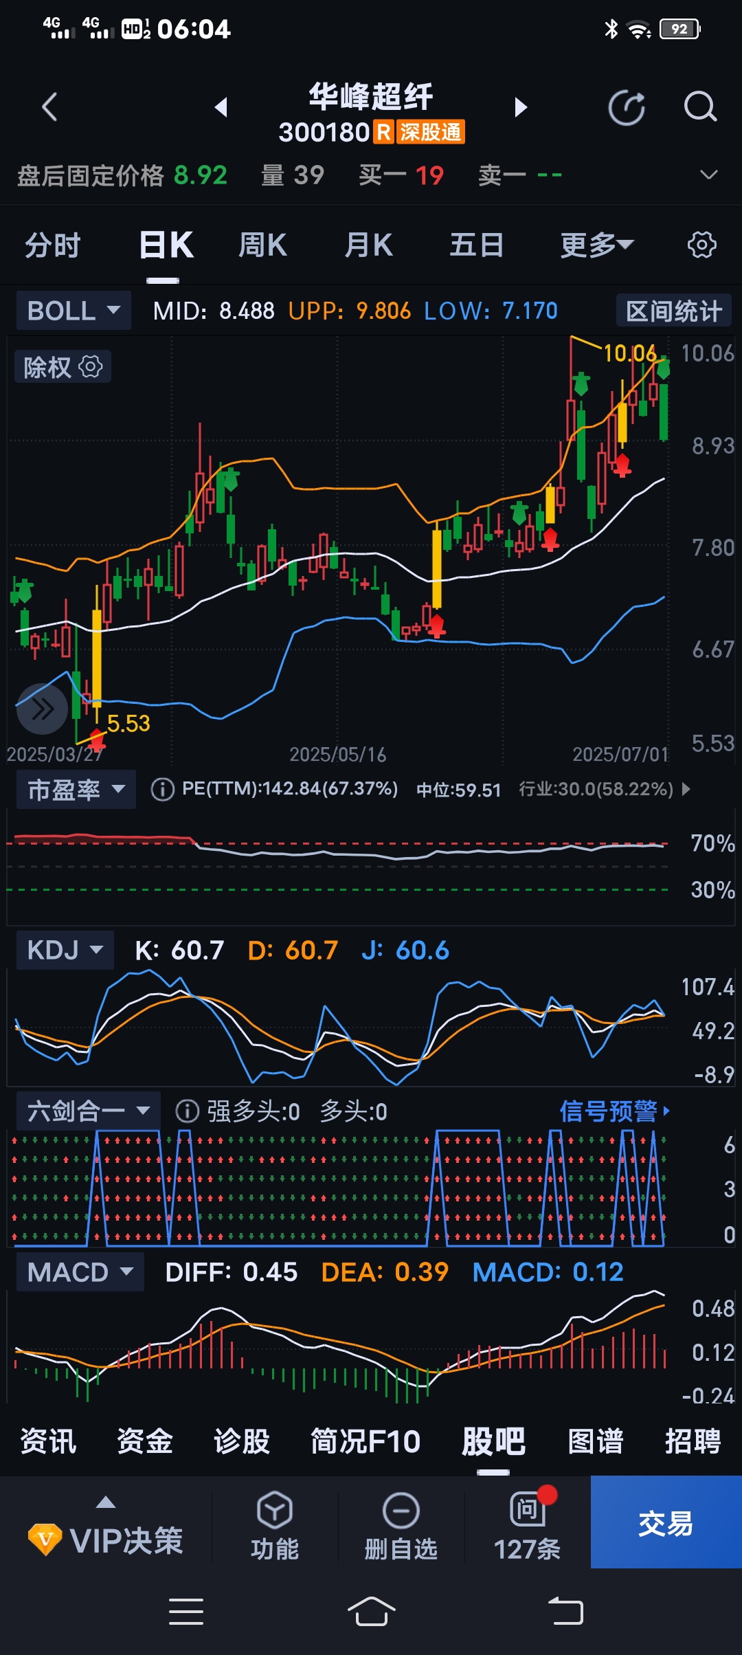Open KDJ indicator dropdown
This screenshot has height=1655, width=742.
tap(65, 951)
